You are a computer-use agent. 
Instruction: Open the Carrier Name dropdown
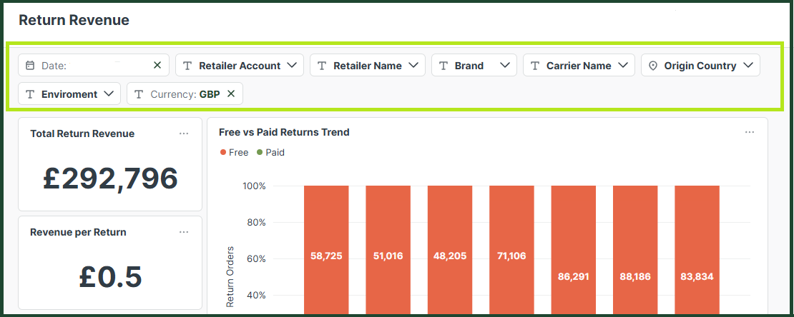click(x=579, y=65)
